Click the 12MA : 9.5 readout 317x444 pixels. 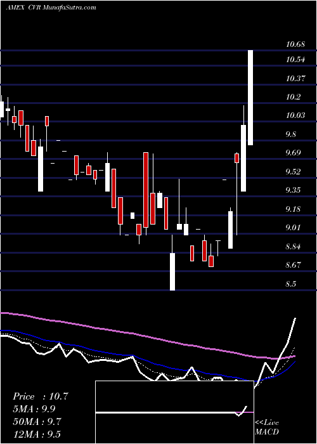click(x=37, y=434)
